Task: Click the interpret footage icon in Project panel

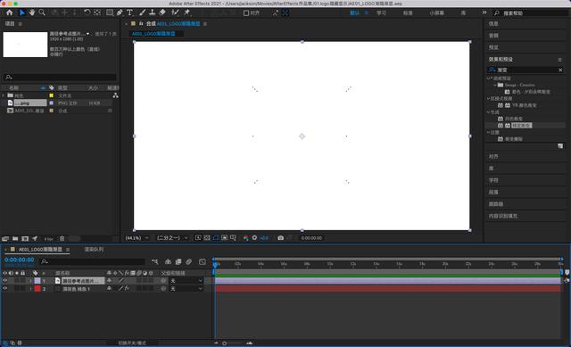Action: click(5, 239)
